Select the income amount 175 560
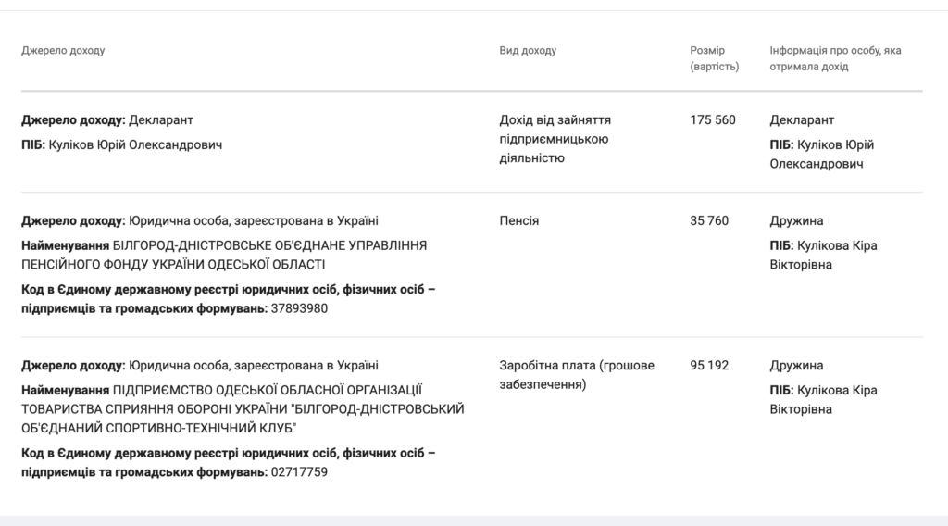 pyautogui.click(x=713, y=120)
